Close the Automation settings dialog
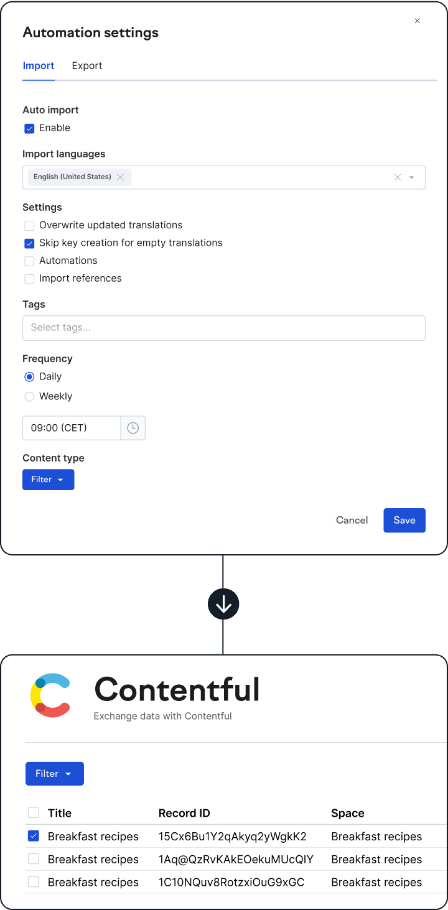This screenshot has width=448, height=910. tap(418, 21)
